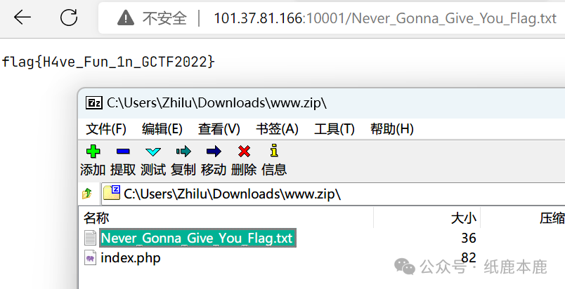Screen dimensions: 565x289
Task: Select Never_Gonna_Give_You_Flag.txt file
Action: 197,238
